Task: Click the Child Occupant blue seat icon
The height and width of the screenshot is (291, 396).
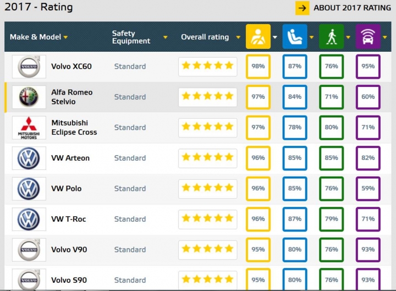Action: coord(295,37)
